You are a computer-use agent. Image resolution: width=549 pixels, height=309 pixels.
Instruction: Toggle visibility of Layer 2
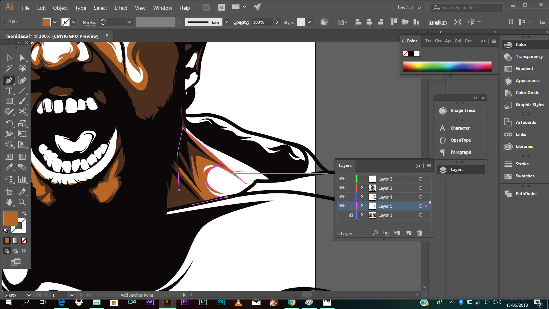(342, 188)
